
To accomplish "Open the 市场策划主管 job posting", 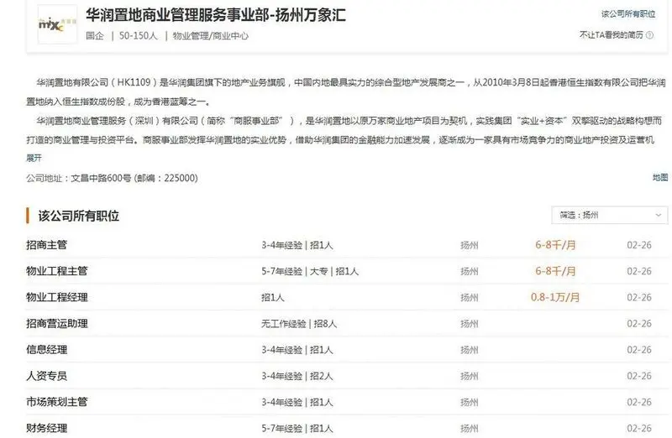I will 57,402.
